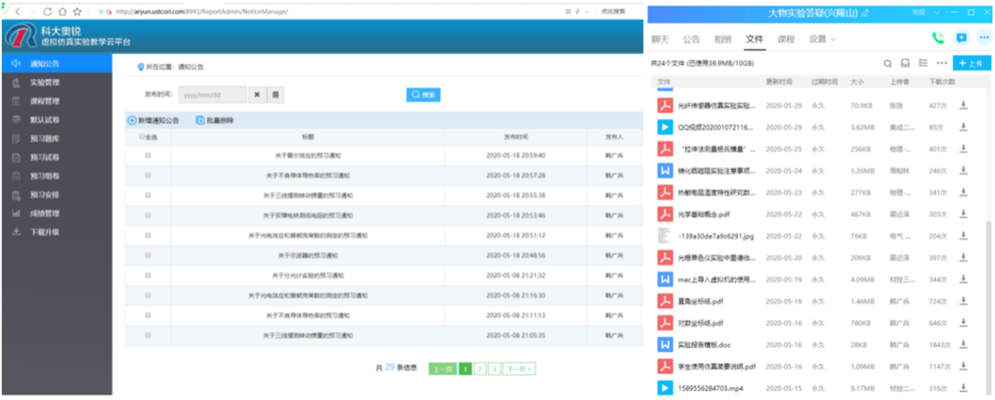Clear the publish date with the X icon
Image resolution: width=995 pixels, height=400 pixels.
pyautogui.click(x=256, y=95)
